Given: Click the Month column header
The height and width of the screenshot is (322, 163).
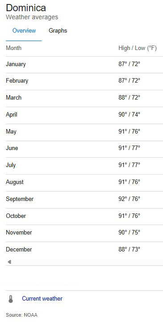Looking at the screenshot, I should 13,48.
